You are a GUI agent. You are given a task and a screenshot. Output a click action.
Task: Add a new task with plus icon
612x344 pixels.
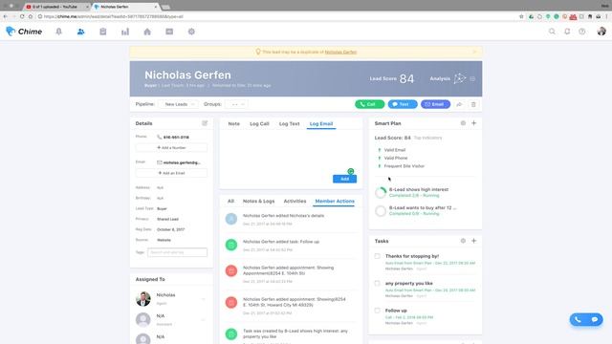click(x=474, y=241)
